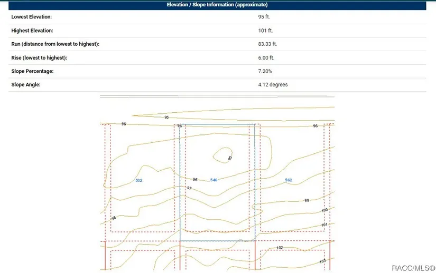The height and width of the screenshot is (273, 436).
Task: Select parcel 532 on the map
Action: [x=138, y=180]
